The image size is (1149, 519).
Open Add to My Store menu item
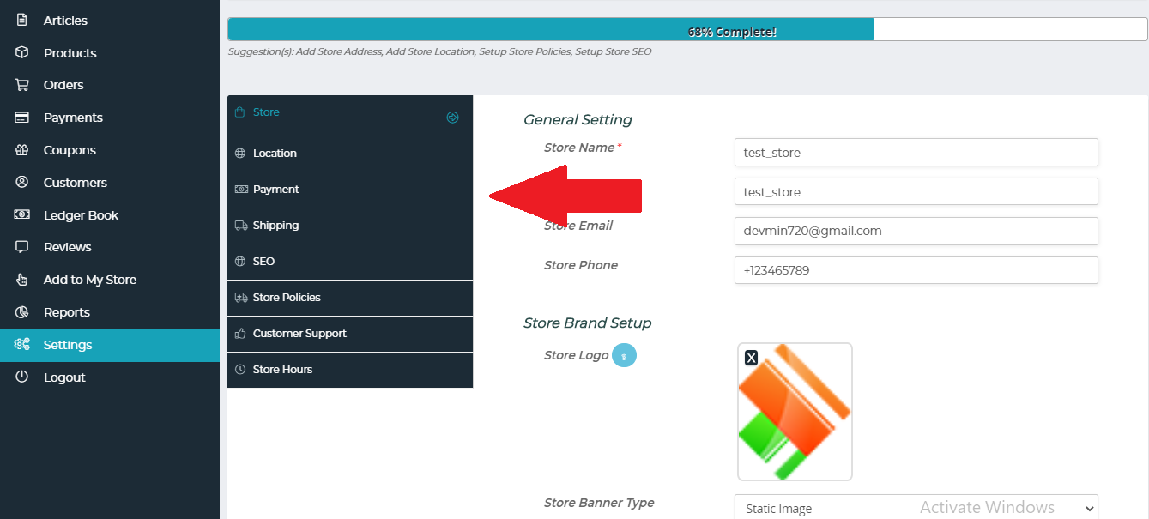point(89,280)
